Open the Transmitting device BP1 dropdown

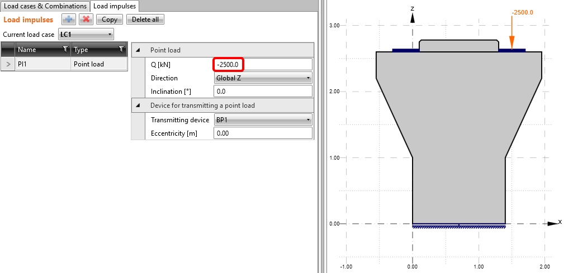coord(263,120)
